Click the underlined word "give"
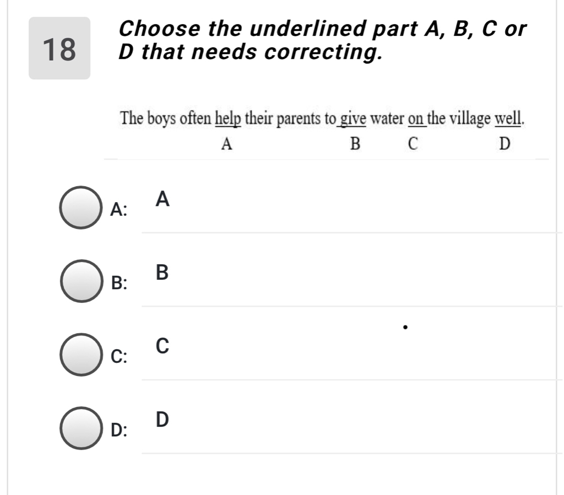564x495 pixels. (x=353, y=118)
